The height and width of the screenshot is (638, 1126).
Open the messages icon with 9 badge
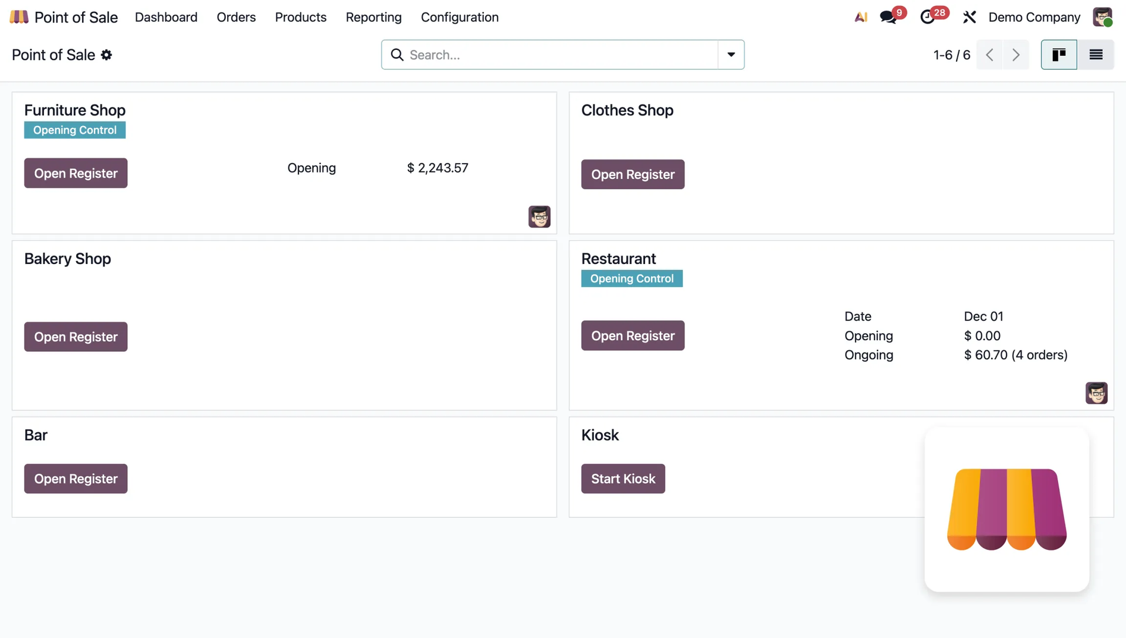click(x=888, y=17)
